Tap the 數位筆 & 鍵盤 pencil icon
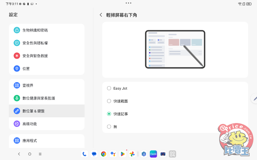The width and height of the screenshot is (257, 160). [x=17, y=111]
